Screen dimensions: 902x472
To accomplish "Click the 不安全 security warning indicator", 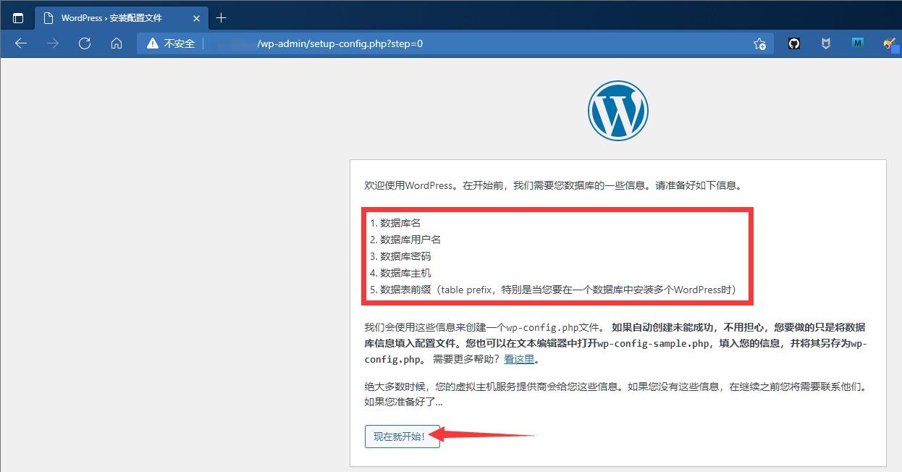I will (171, 43).
